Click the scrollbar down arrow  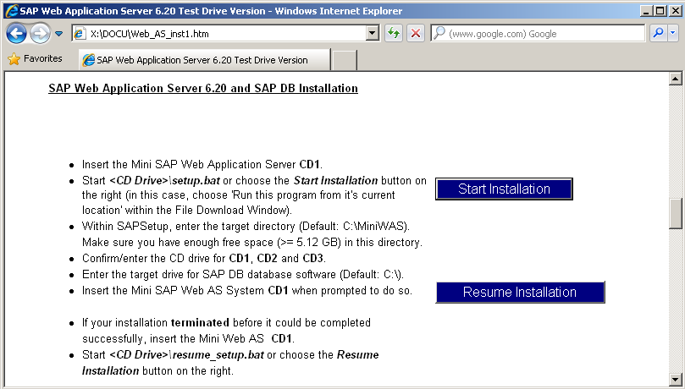(x=676, y=379)
